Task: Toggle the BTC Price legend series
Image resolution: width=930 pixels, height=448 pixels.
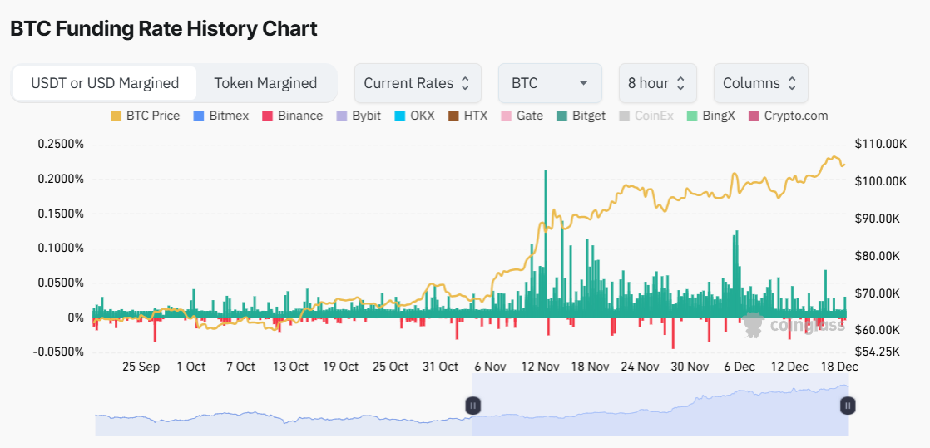Action: [146, 116]
